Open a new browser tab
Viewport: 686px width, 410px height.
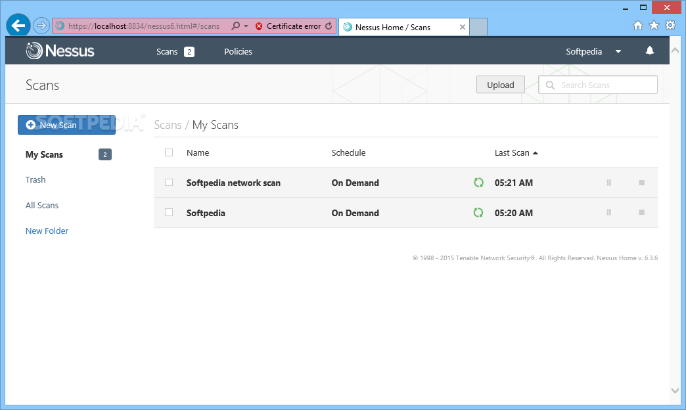[478, 27]
